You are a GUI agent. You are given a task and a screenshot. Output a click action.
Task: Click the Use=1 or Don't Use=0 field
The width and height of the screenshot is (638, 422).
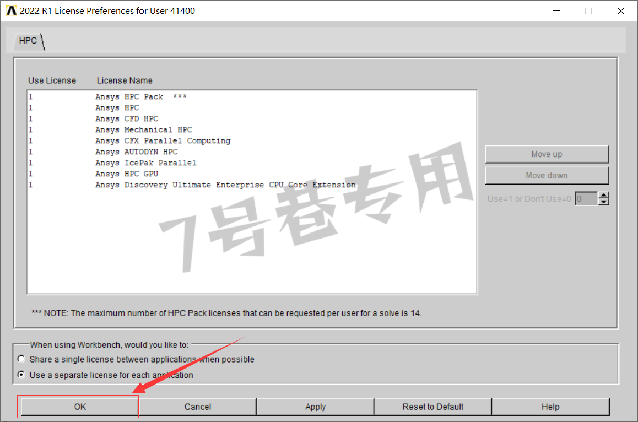(586, 198)
